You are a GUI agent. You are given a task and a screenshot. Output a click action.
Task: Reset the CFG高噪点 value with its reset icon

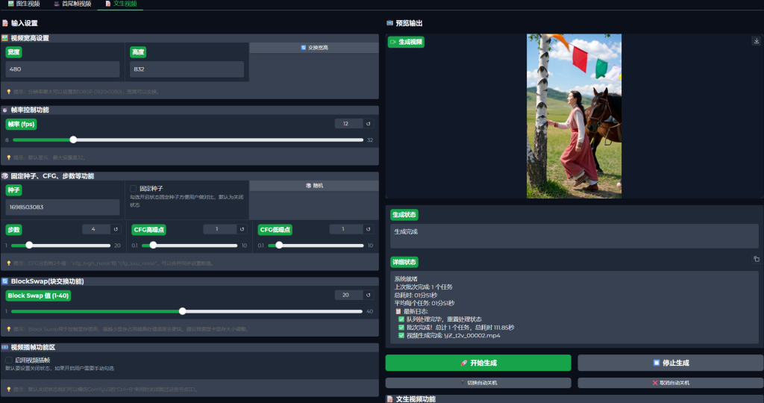coord(242,229)
